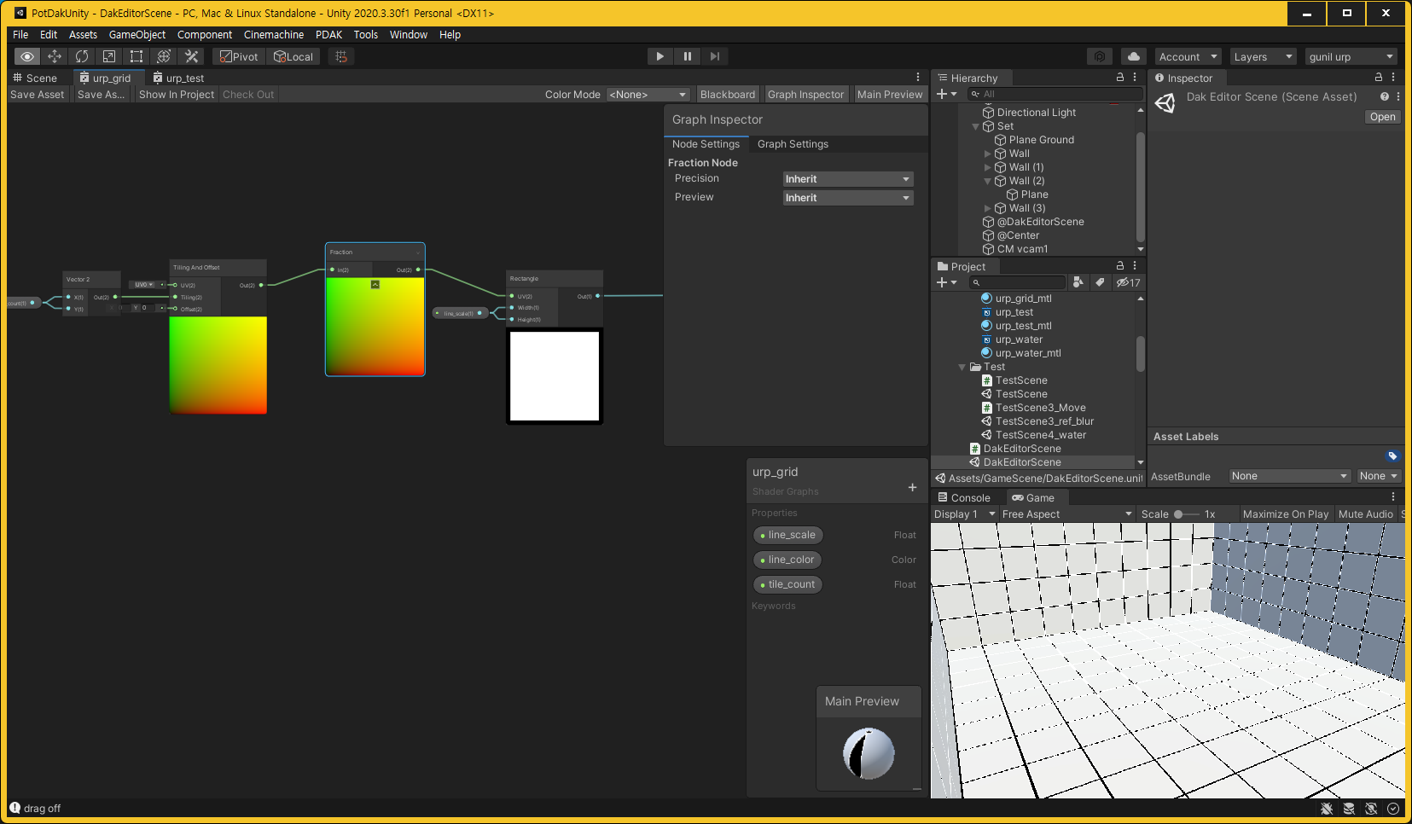1412x824 pixels.
Task: Select Directional Light in Hierarchy
Action: click(x=1036, y=113)
